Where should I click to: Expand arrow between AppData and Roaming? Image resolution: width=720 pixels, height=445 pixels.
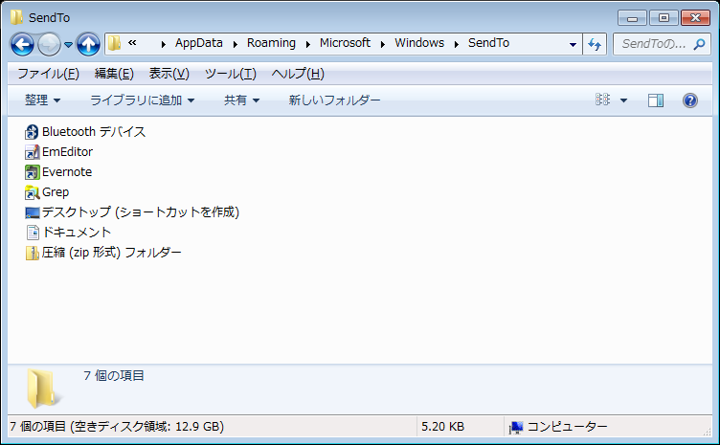click(x=236, y=44)
